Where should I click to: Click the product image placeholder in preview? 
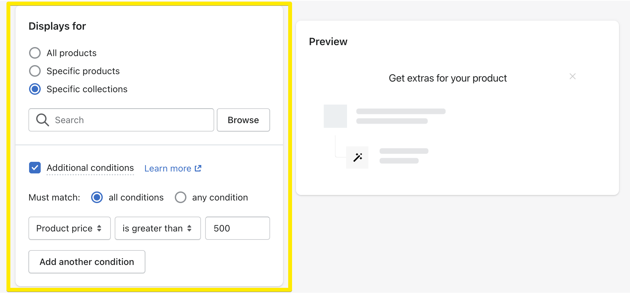335,116
